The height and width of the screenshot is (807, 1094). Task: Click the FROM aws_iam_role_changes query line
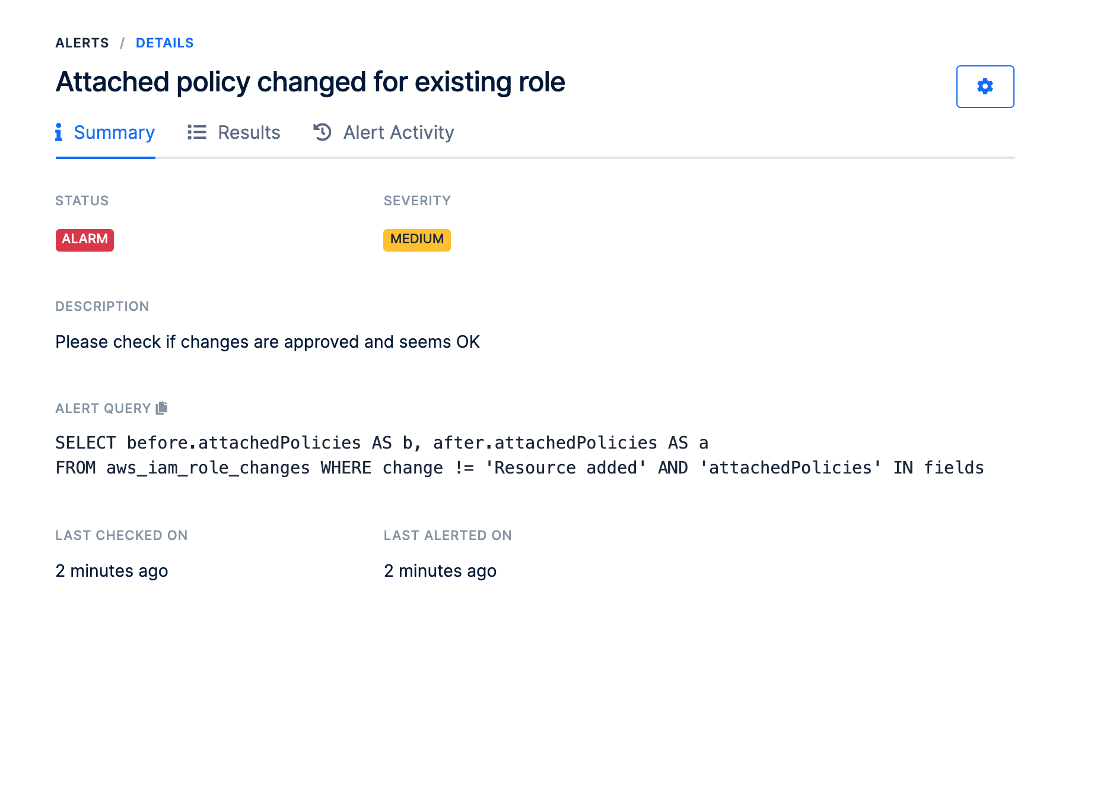pos(519,468)
